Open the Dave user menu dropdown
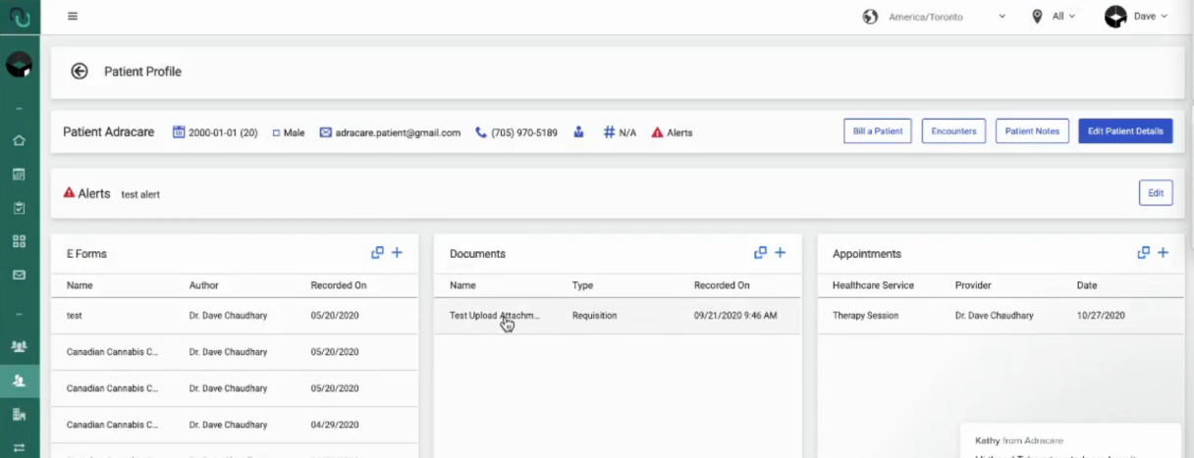The height and width of the screenshot is (458, 1194). pos(1151,17)
